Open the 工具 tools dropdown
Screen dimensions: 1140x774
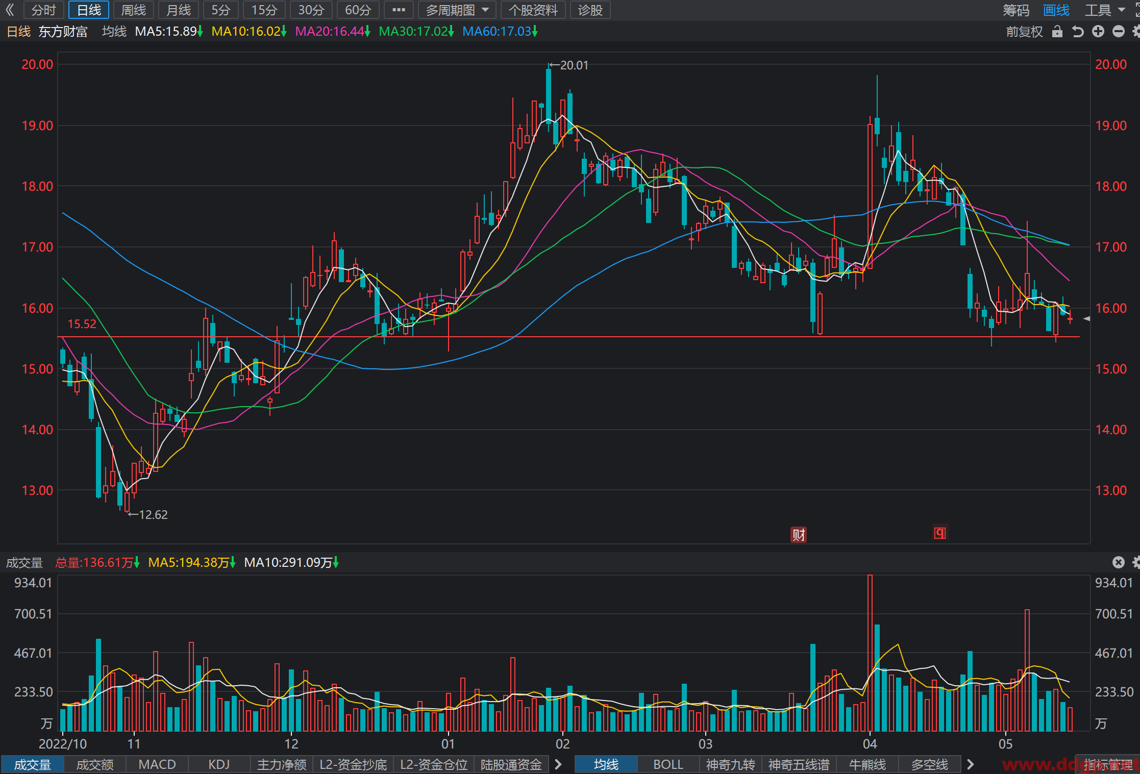(1105, 10)
